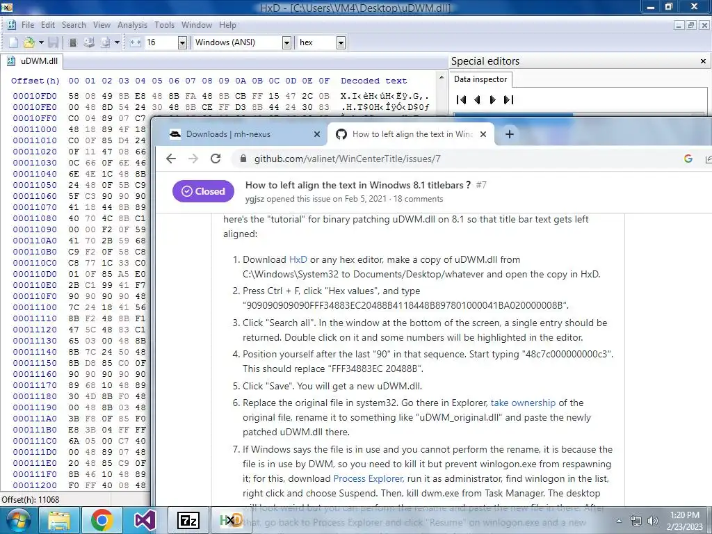Viewport: 712px width, 534px height.
Task: Select the uDWM.dll file tab
Action: tap(32, 61)
